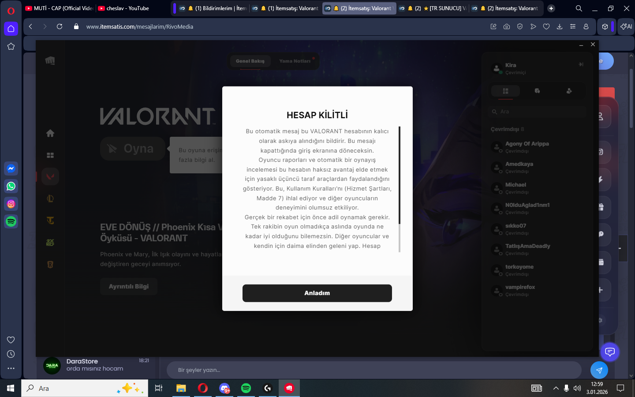Click the Anladım button in the dialog

pyautogui.click(x=317, y=293)
